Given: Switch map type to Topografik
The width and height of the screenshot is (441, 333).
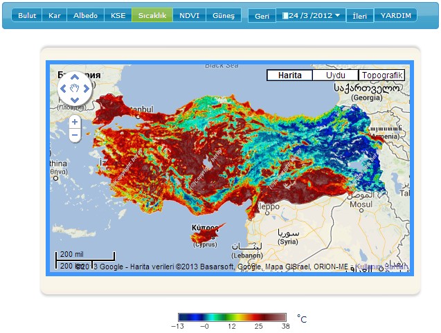Looking at the screenshot, I should 381,75.
